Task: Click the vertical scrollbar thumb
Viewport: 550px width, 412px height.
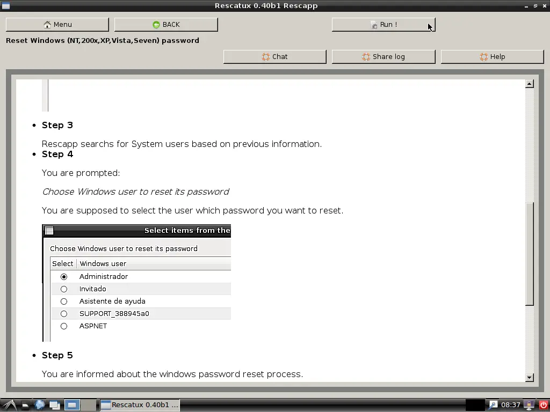Action: [530, 254]
